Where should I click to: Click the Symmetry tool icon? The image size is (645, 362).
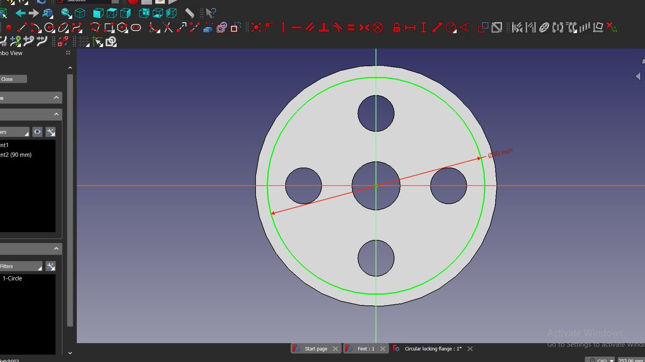pyautogui.click(x=557, y=27)
